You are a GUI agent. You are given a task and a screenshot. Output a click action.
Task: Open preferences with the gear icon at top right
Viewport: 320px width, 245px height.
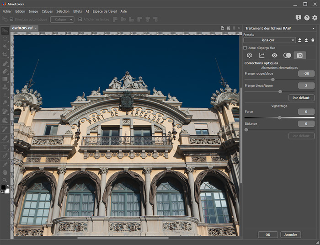pos(315,18)
